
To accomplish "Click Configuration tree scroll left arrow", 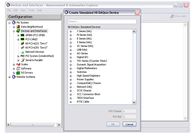I will (x=9, y=125).
